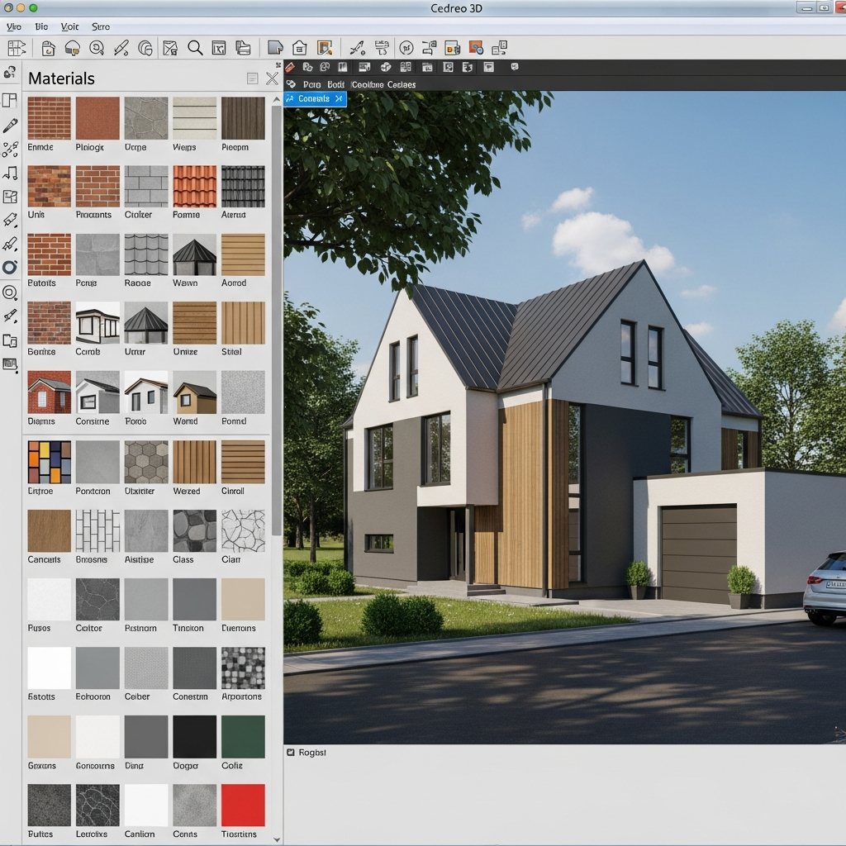
Task: Click the magnifying glass search icon in toolbar
Action: click(x=195, y=48)
